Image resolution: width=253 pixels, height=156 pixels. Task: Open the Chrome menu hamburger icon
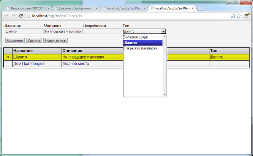click(247, 16)
